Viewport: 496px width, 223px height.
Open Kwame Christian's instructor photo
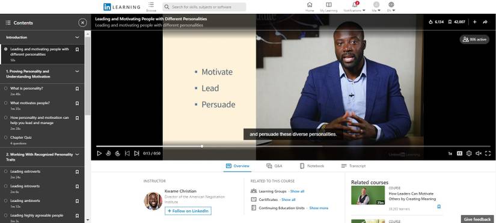point(153,201)
